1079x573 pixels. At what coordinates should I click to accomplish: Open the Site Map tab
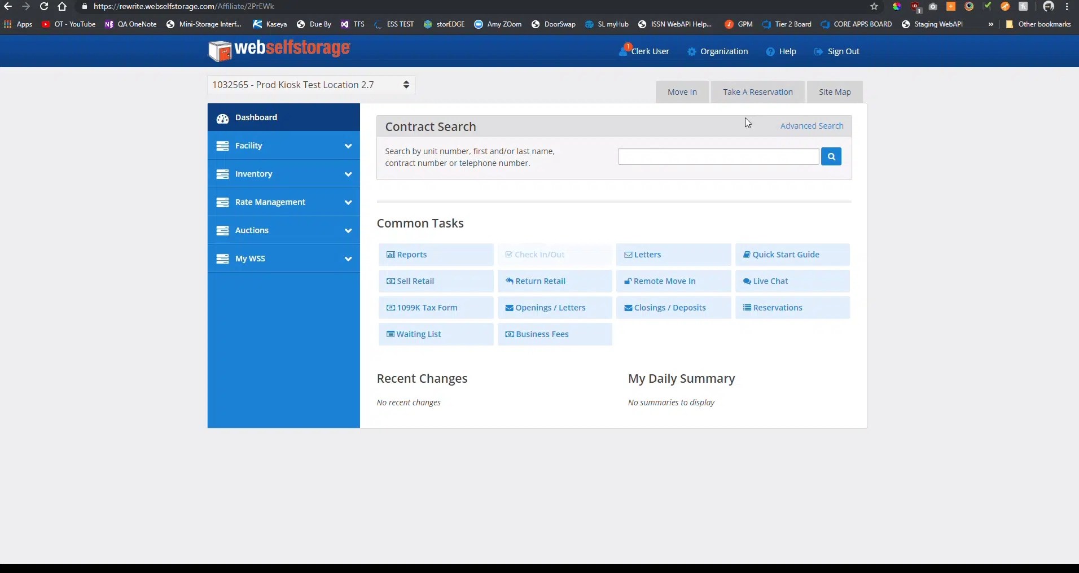click(835, 91)
